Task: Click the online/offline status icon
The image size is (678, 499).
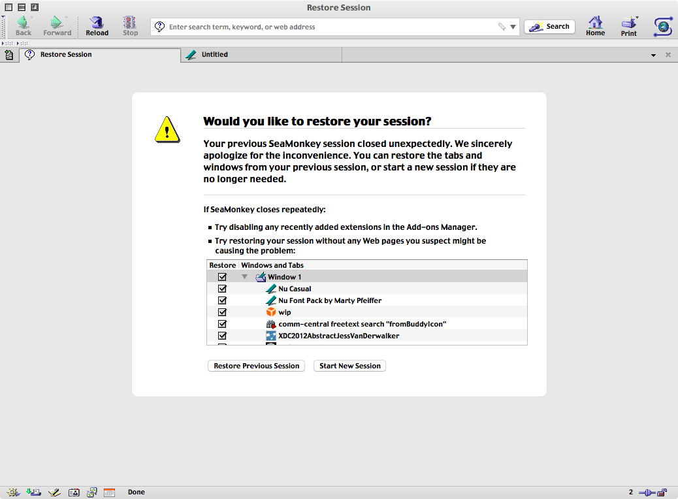Action: tap(646, 492)
